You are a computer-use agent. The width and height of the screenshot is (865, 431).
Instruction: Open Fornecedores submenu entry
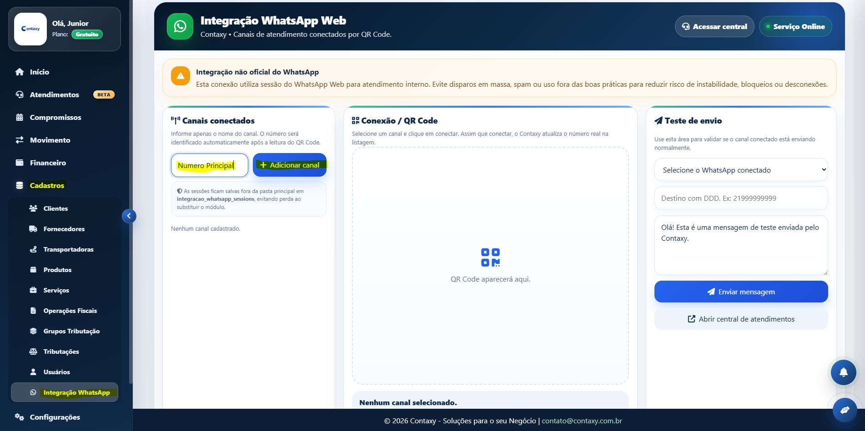click(65, 229)
